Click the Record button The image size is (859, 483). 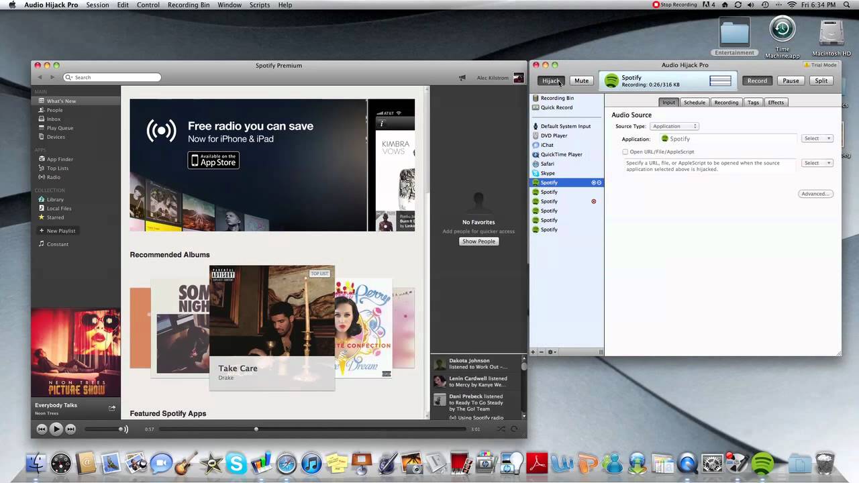757,80
